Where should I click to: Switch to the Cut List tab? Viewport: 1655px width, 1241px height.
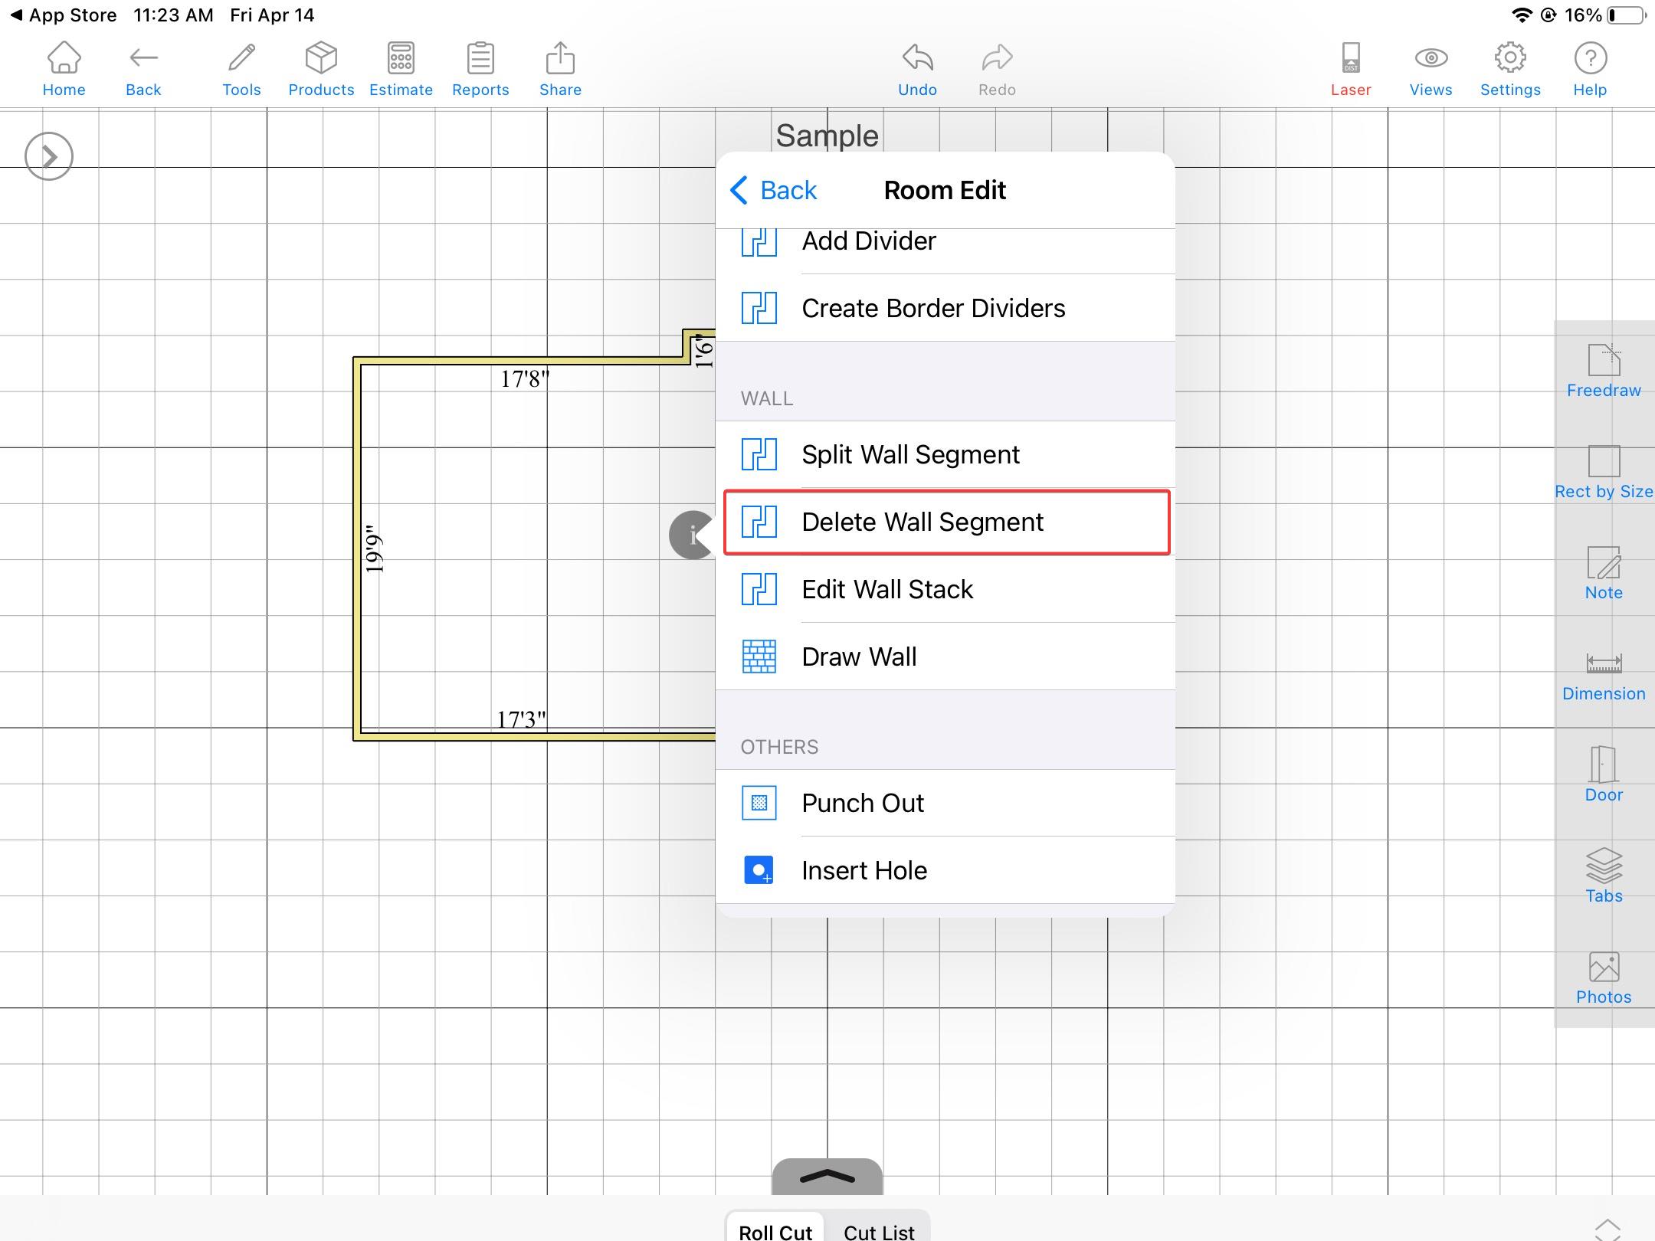[878, 1230]
